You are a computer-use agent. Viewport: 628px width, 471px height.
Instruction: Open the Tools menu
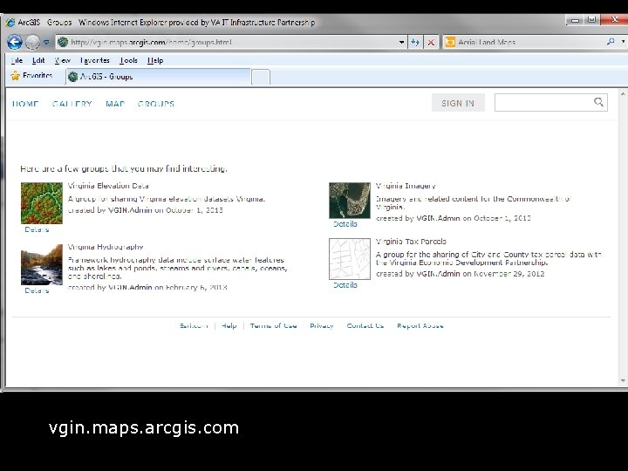point(128,60)
